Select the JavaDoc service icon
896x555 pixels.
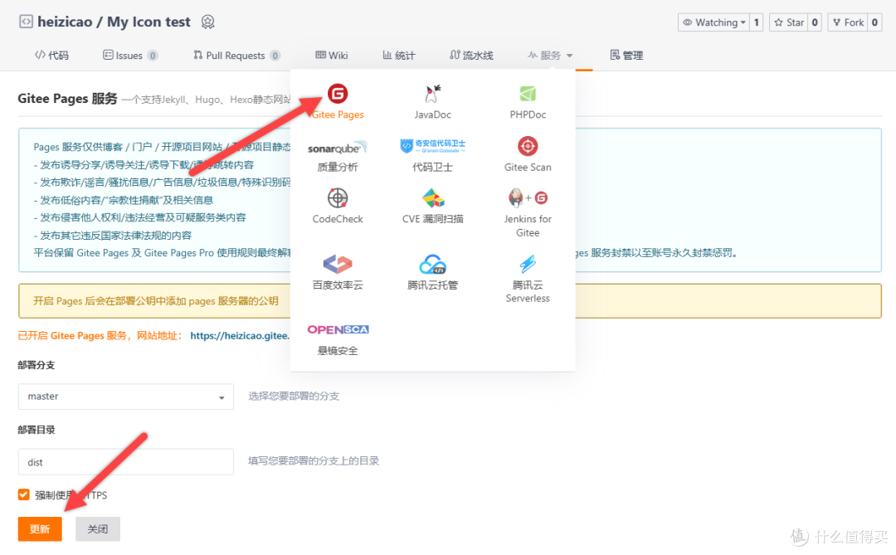(432, 99)
